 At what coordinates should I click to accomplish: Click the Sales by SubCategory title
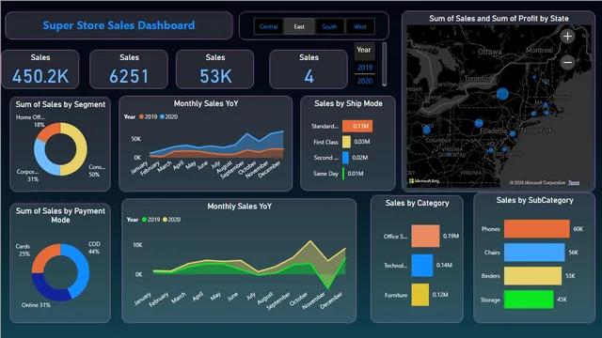535,200
